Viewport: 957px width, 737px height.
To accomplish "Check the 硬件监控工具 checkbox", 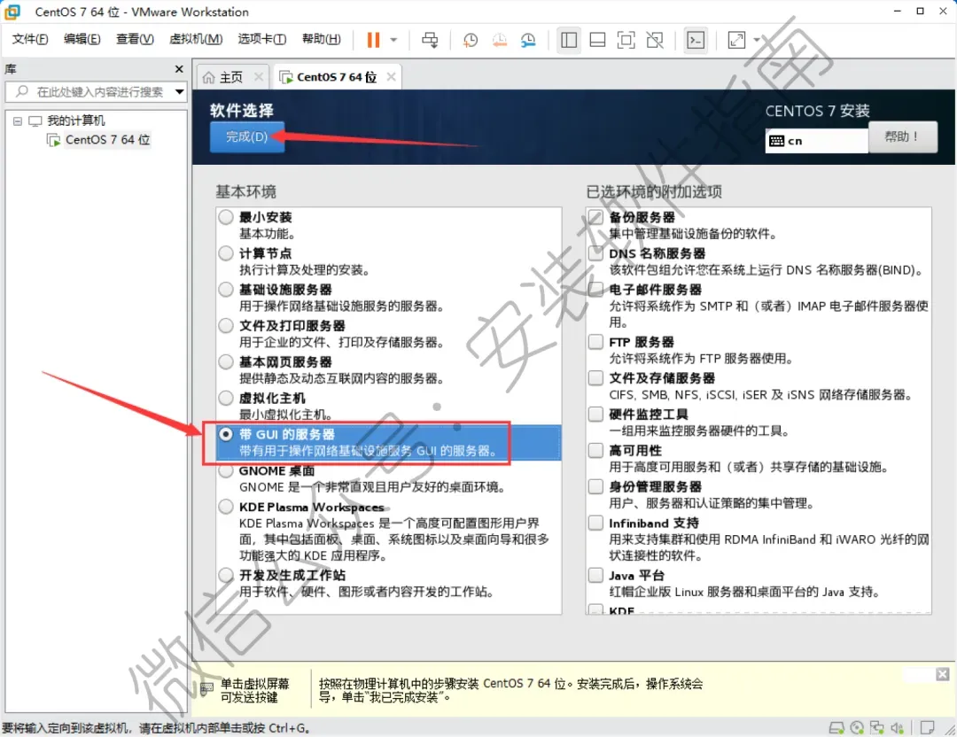I will click(595, 415).
